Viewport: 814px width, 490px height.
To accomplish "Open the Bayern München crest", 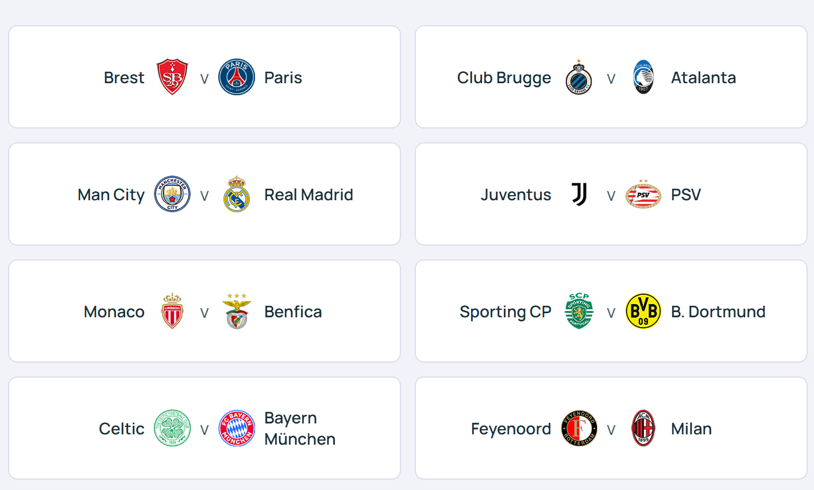I will 237,428.
